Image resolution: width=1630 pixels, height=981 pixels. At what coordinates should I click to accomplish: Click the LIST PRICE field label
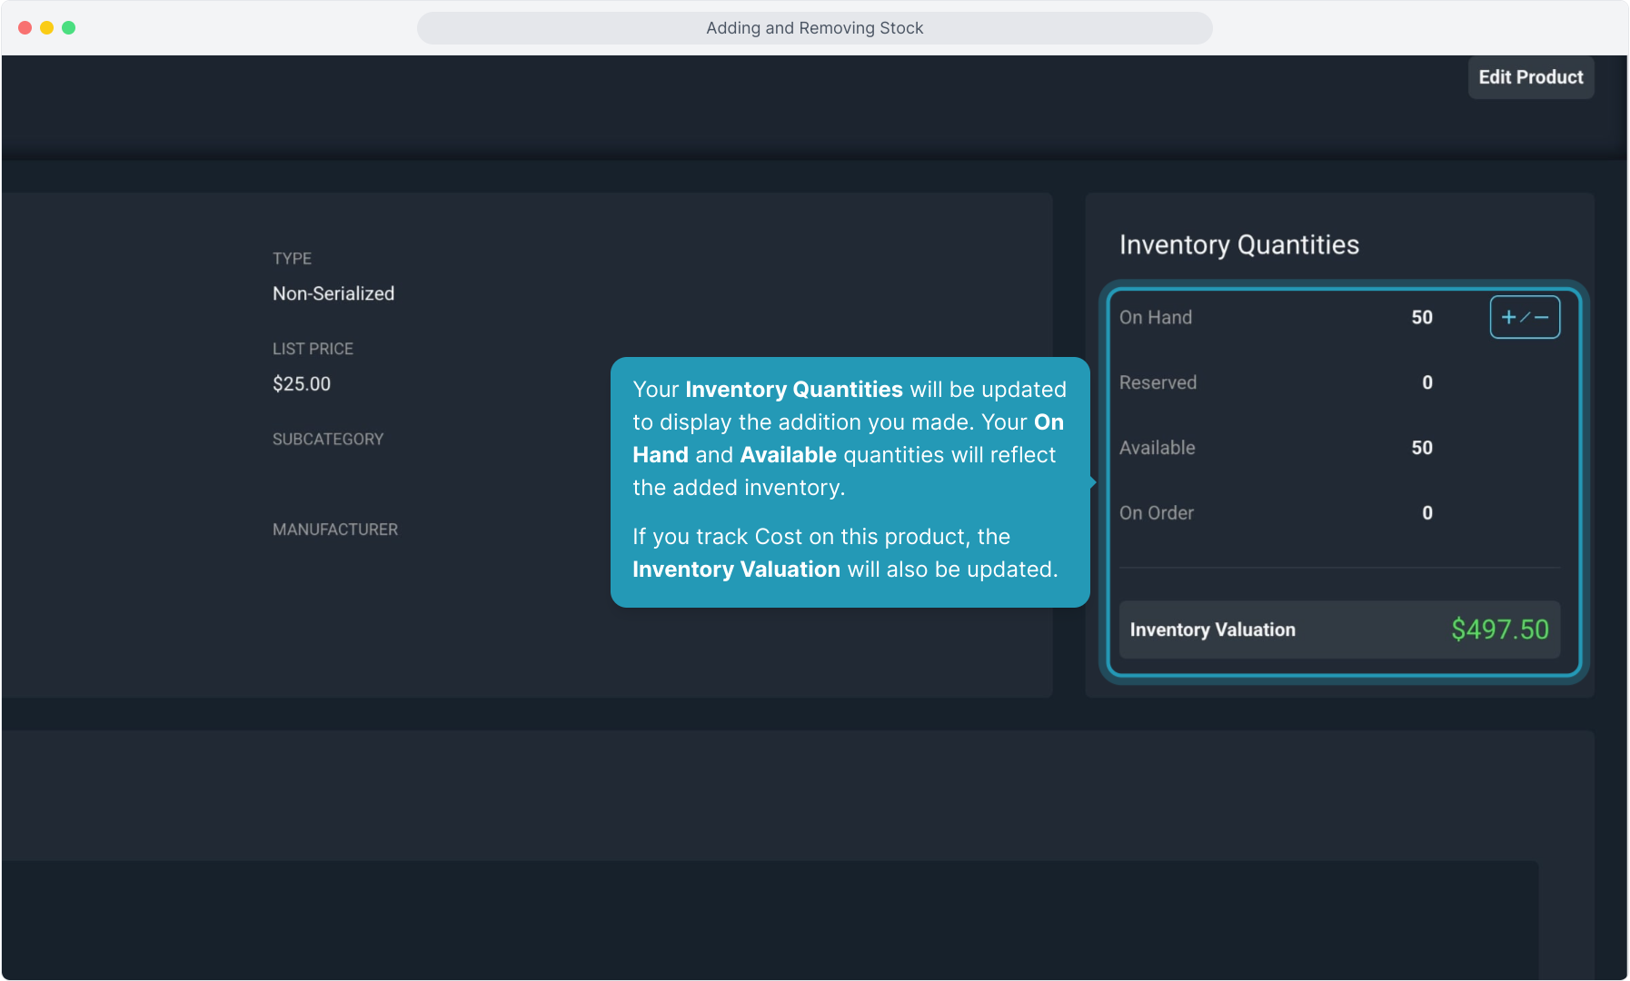pyautogui.click(x=313, y=349)
